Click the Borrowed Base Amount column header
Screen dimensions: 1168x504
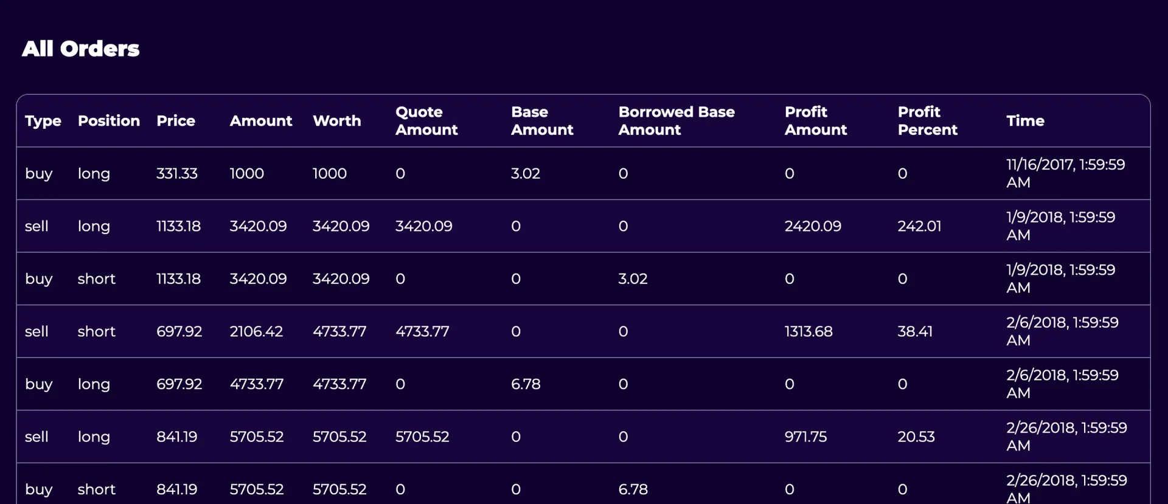coord(676,121)
